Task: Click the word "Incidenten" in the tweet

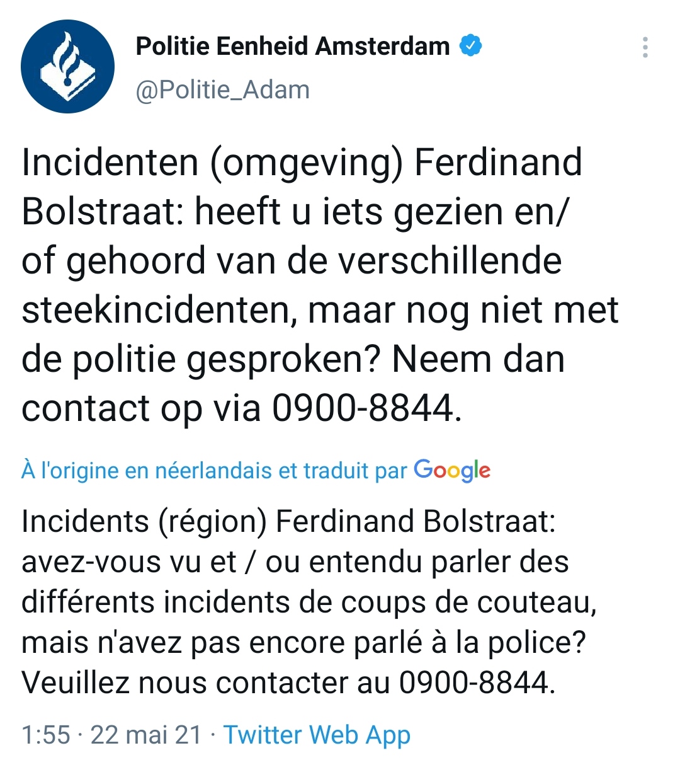Action: pyautogui.click(x=110, y=163)
